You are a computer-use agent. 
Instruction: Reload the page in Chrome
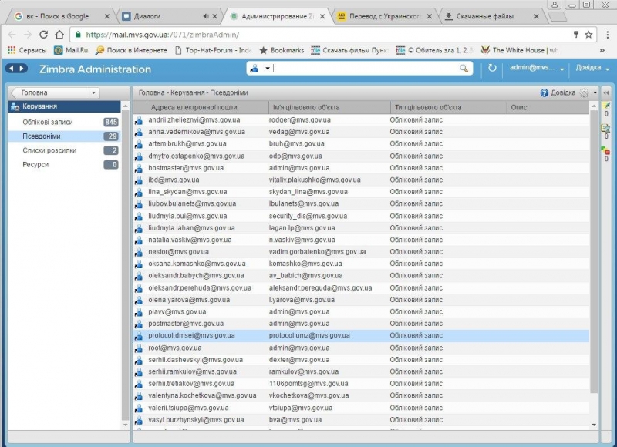[43, 35]
